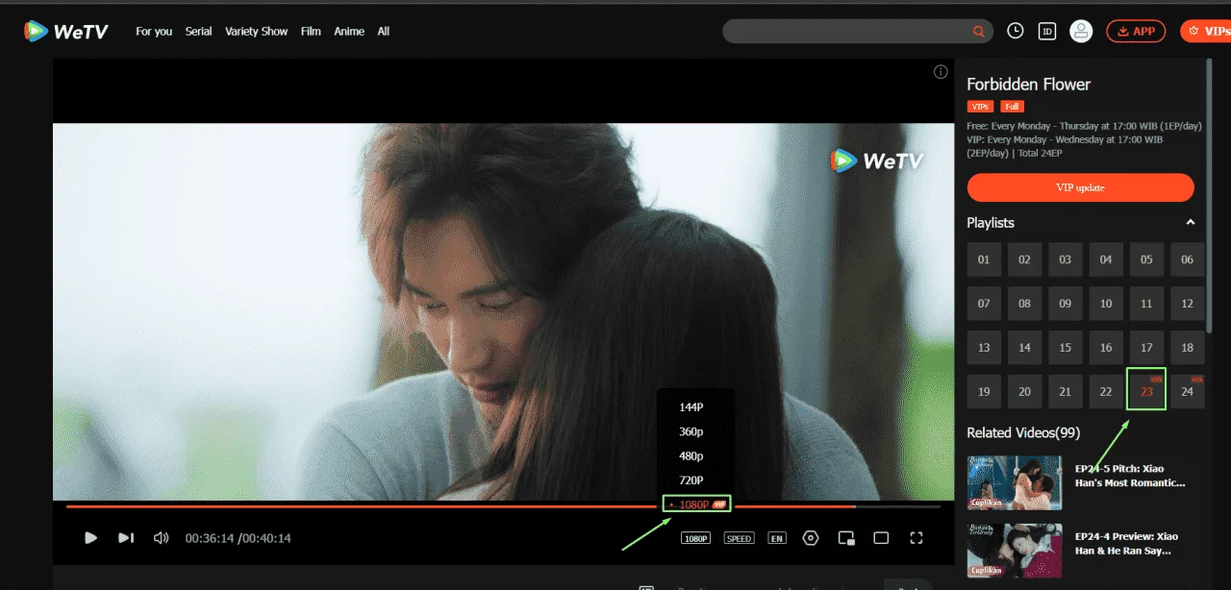
Task: Select episode 07
Action: point(984,304)
